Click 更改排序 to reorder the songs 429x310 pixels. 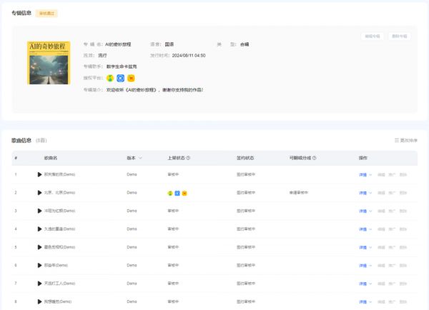pyautogui.click(x=405, y=140)
